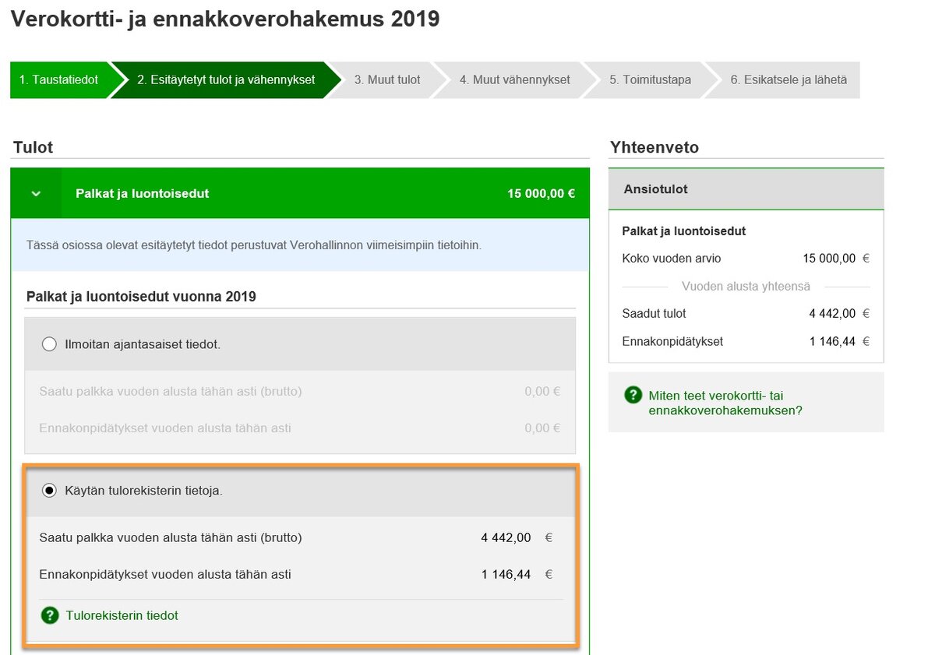
Task: Open step 3. Muut tulot
Action: pyautogui.click(x=387, y=80)
